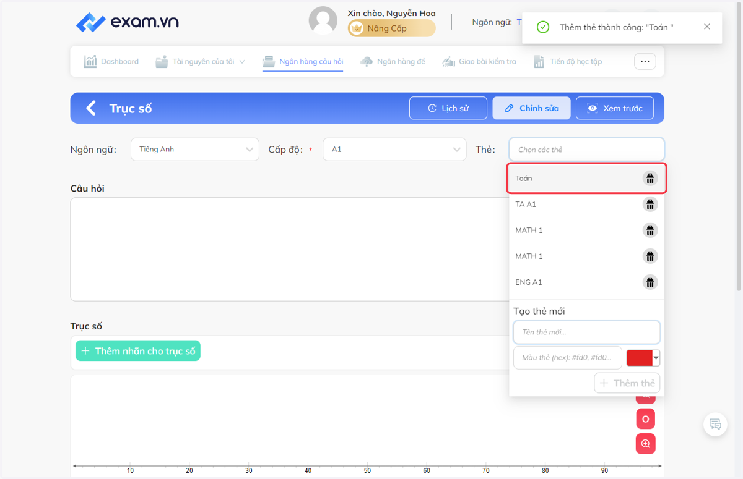The width and height of the screenshot is (743, 479).
Task: Click the Dashboard chart icon
Action: (x=90, y=62)
